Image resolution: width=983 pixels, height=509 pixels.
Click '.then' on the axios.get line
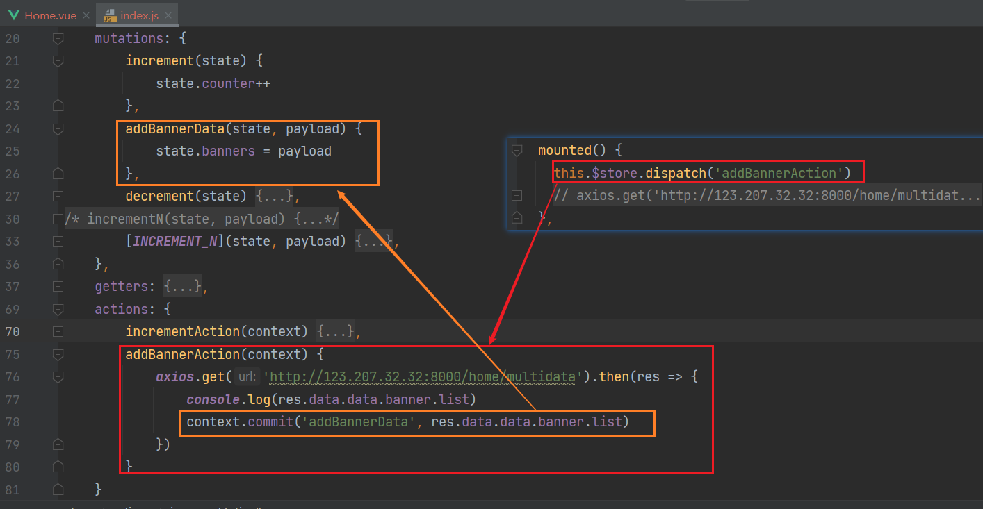click(610, 377)
